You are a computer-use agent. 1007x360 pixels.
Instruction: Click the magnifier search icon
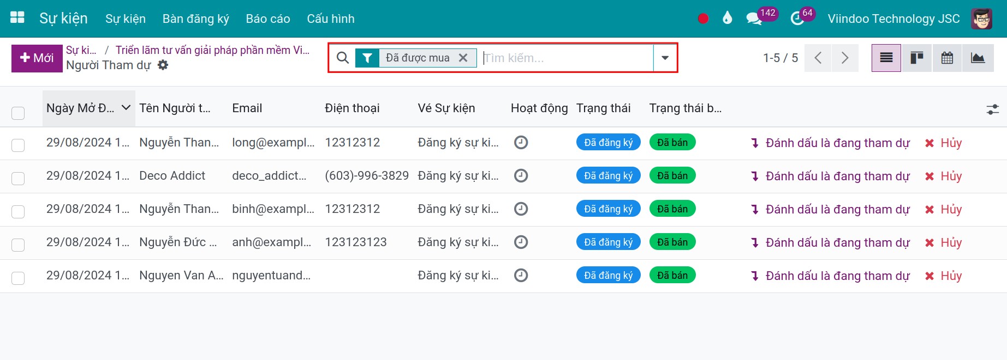[343, 58]
